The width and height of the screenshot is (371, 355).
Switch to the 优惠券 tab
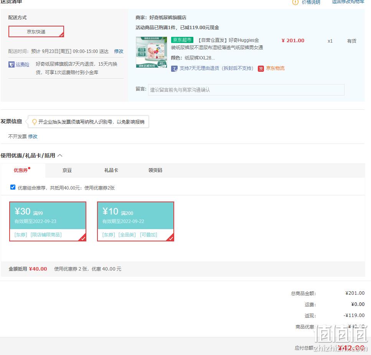coord(23,170)
